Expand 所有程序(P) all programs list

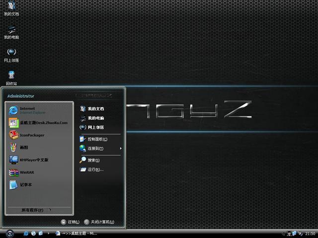tap(36, 210)
